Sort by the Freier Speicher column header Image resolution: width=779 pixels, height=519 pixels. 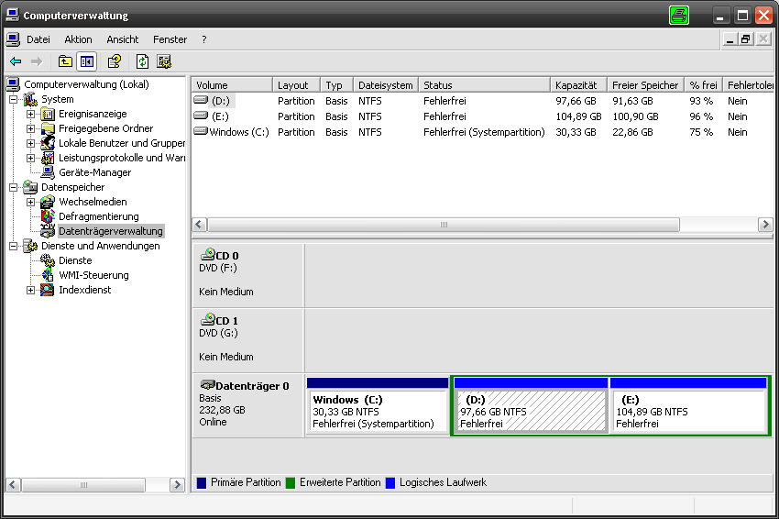tap(646, 85)
